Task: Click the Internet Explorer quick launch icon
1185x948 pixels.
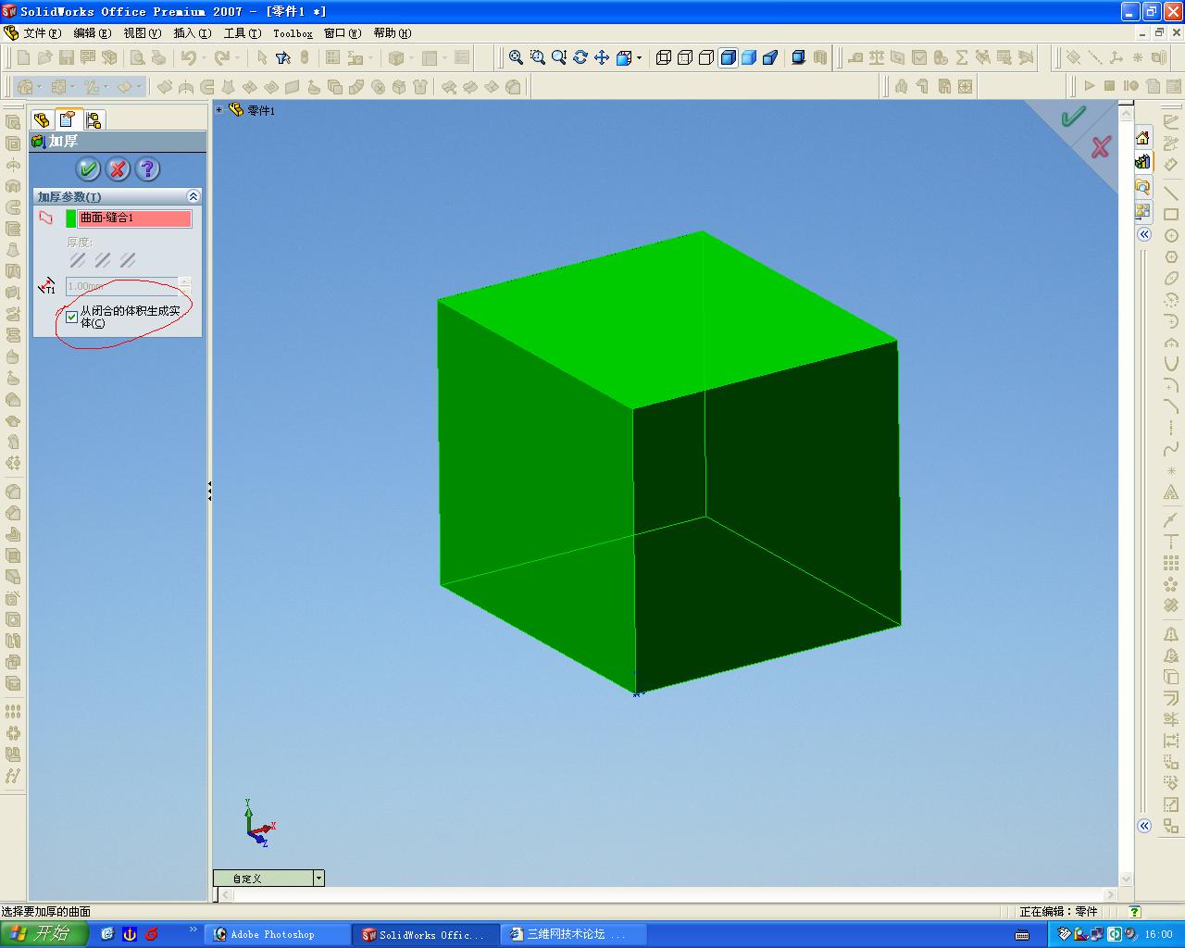Action: click(107, 934)
